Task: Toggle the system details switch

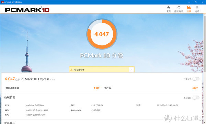Action: [196, 98]
